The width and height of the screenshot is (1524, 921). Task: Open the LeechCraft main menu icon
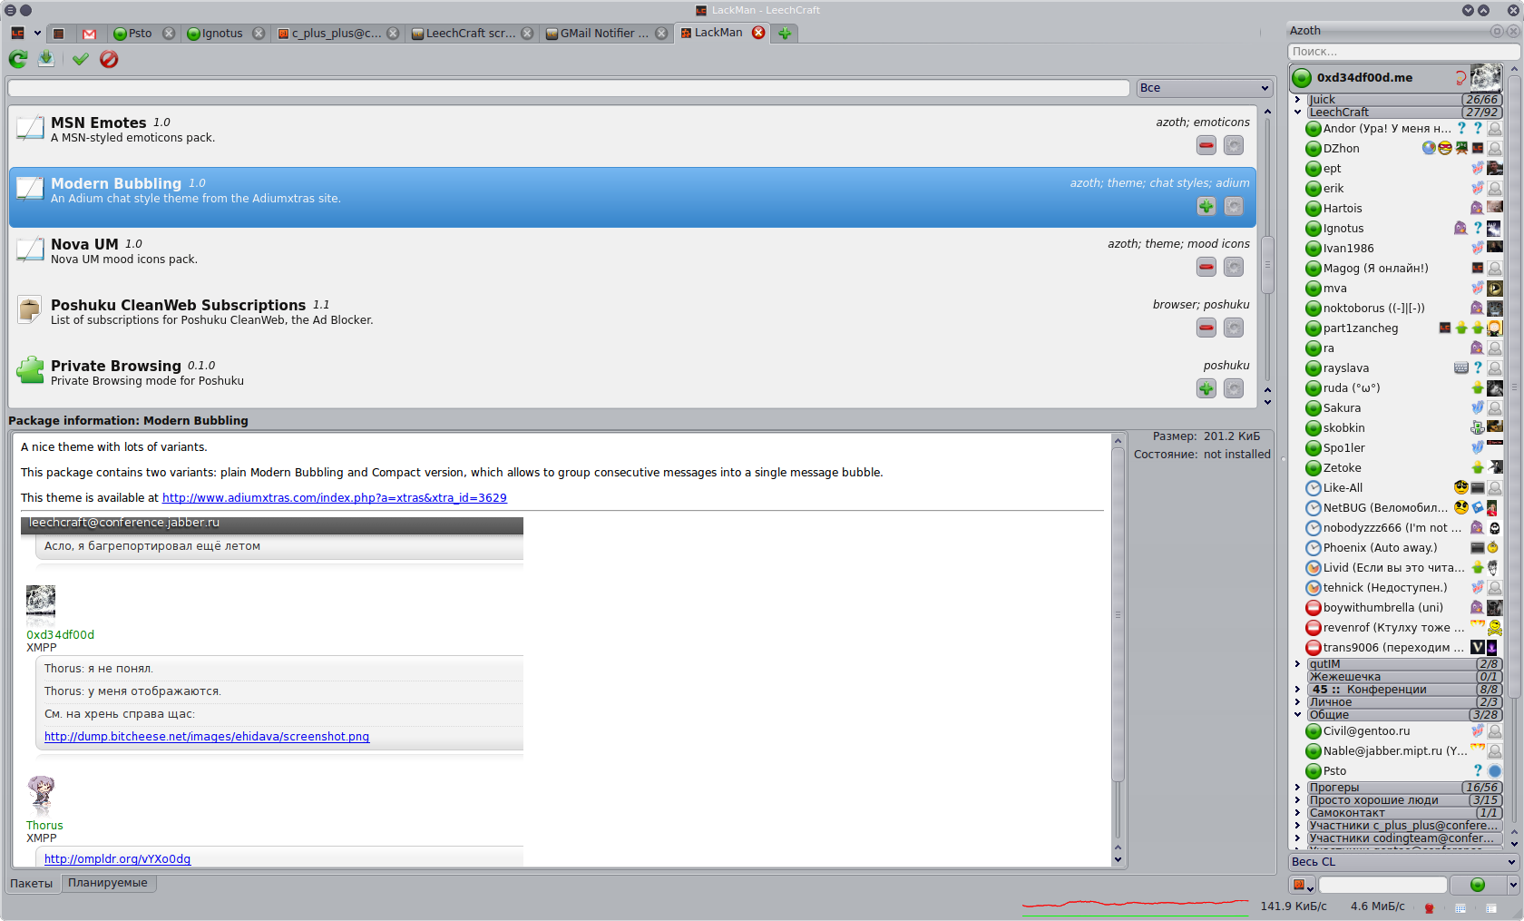[x=18, y=34]
